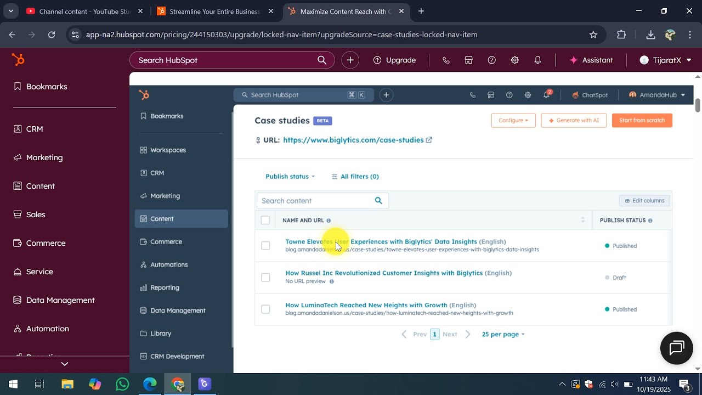
Task: Open the outer help question mark icon
Action: (x=492, y=60)
